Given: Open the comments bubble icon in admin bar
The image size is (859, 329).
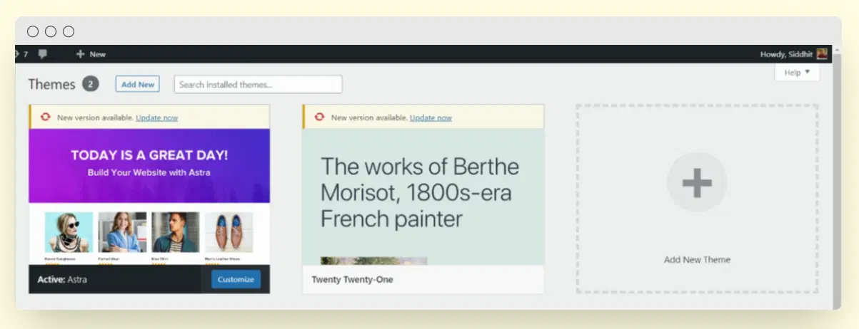Looking at the screenshot, I should 43,54.
